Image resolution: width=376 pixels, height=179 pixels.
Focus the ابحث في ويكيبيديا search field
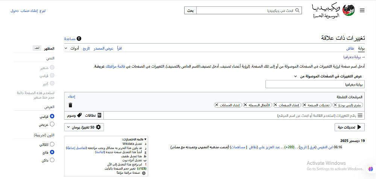(x=249, y=11)
